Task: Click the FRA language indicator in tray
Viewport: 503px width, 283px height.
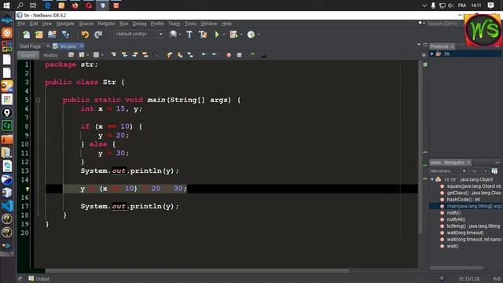Action: click(462, 6)
